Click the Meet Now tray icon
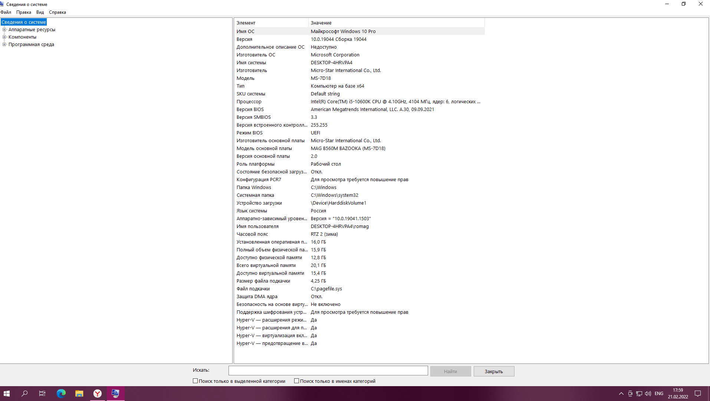This screenshot has height=401, width=710. point(630,394)
